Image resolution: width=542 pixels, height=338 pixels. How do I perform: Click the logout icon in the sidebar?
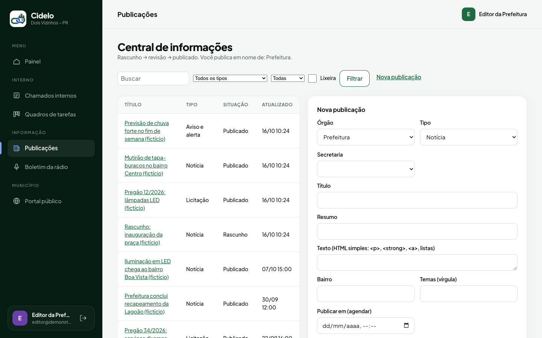tap(83, 318)
